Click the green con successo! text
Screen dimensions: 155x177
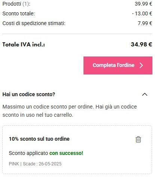[x=66, y=153]
